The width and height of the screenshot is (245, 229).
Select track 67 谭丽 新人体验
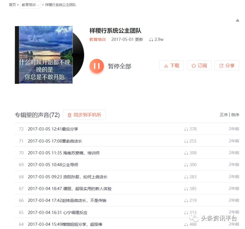[x=70, y=189]
